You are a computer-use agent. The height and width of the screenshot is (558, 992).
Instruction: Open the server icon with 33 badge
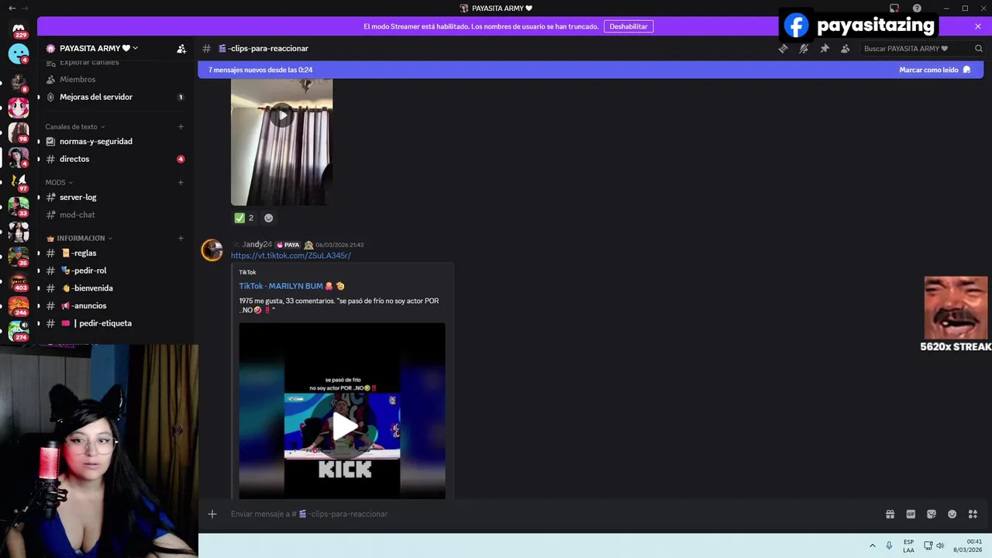point(19,206)
